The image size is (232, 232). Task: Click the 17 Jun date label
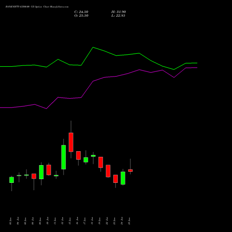[85, 221]
